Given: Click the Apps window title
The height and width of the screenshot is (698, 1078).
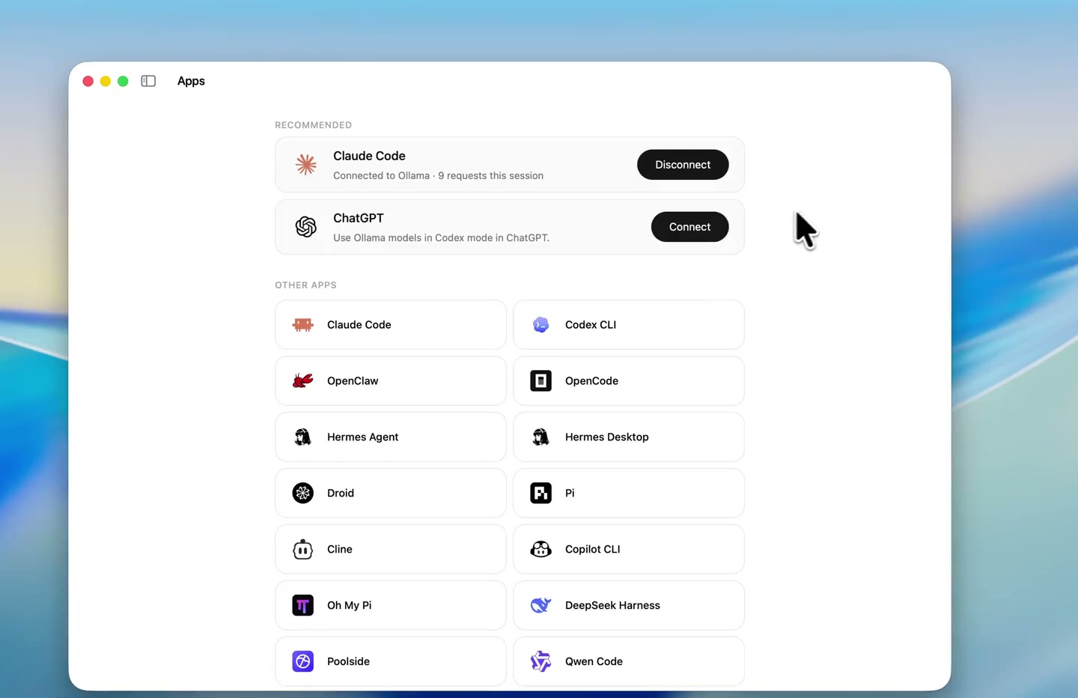Looking at the screenshot, I should coord(191,81).
